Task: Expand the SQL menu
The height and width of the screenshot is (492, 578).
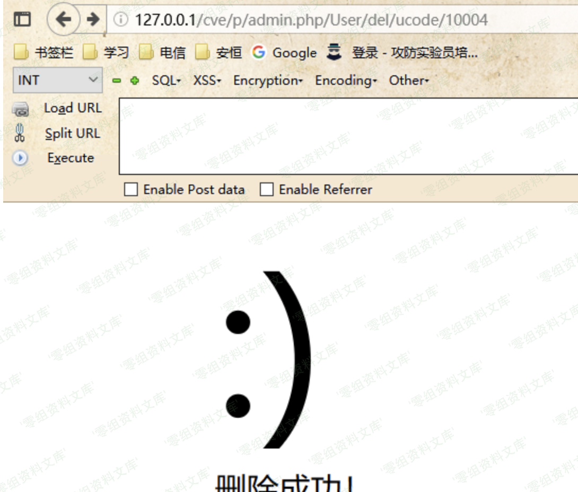Action: [x=166, y=81]
